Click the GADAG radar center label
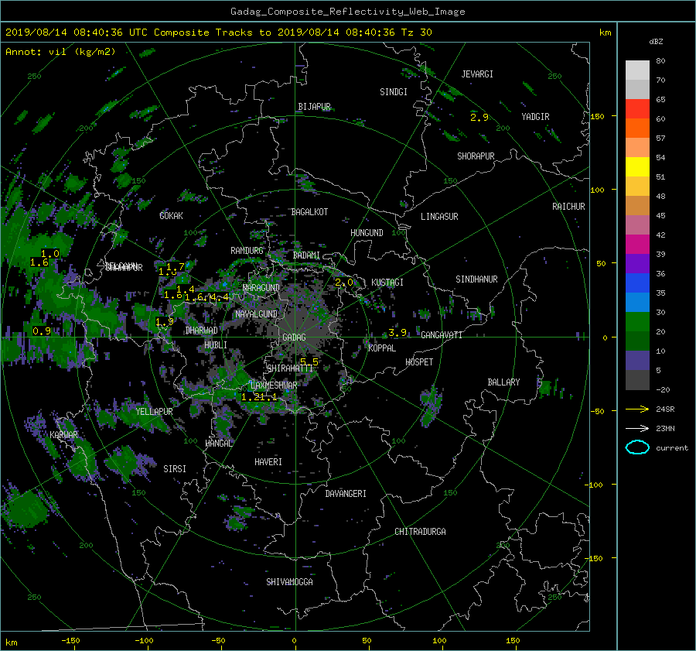Viewport: 696px width, 651px height. click(x=295, y=337)
